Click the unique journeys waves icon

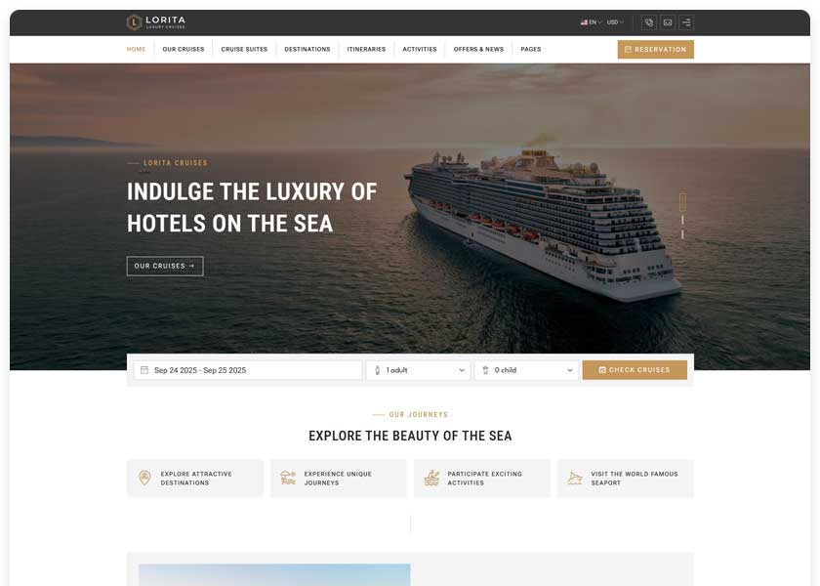tap(288, 478)
